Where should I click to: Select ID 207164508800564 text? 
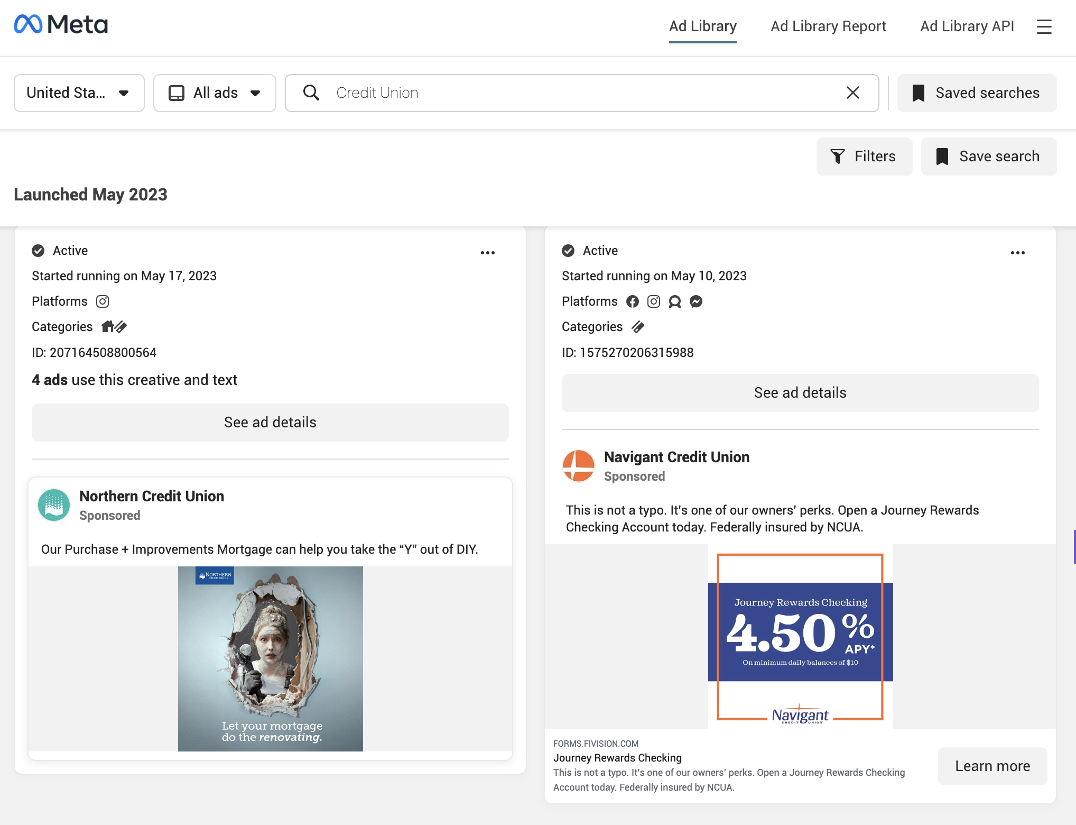[x=94, y=353]
